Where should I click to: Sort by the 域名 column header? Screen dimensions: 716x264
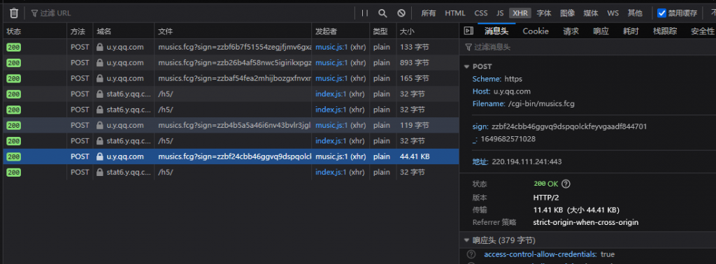tap(124, 31)
